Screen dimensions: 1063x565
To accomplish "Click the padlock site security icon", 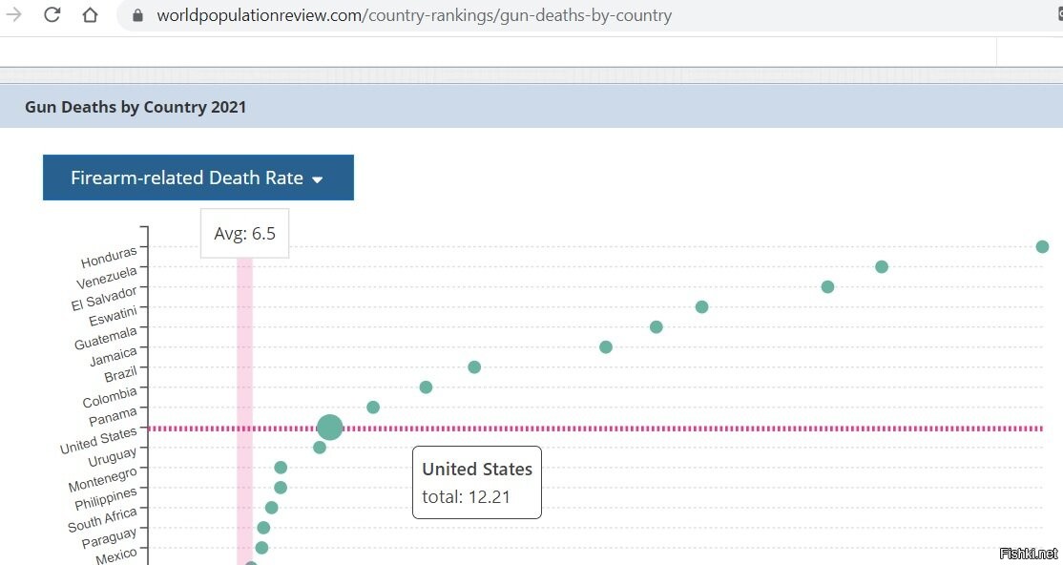I will pos(137,15).
